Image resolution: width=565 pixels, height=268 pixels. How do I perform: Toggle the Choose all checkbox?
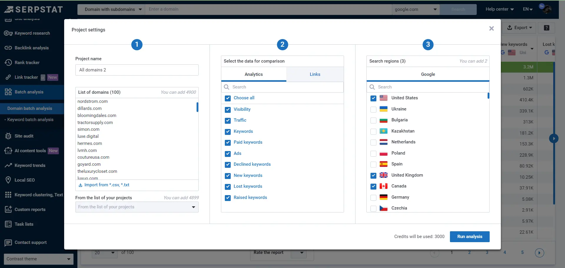(228, 98)
